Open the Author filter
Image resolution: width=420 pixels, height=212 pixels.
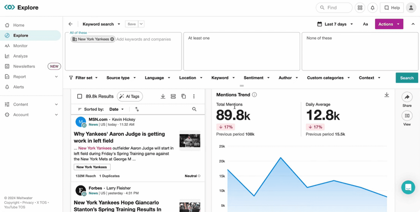(x=288, y=78)
